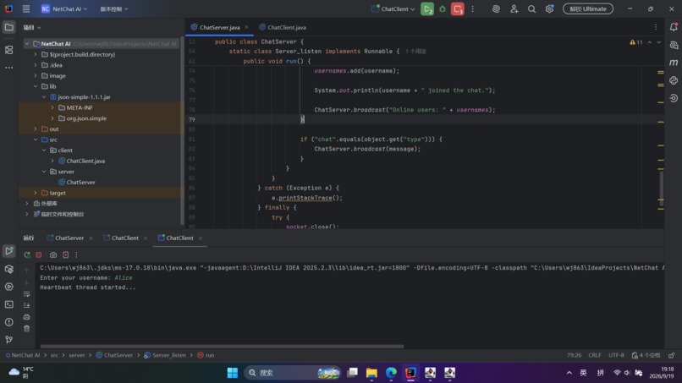Click the Server_listen breadcrumb
Image resolution: width=682 pixels, height=383 pixels.
click(x=165, y=355)
